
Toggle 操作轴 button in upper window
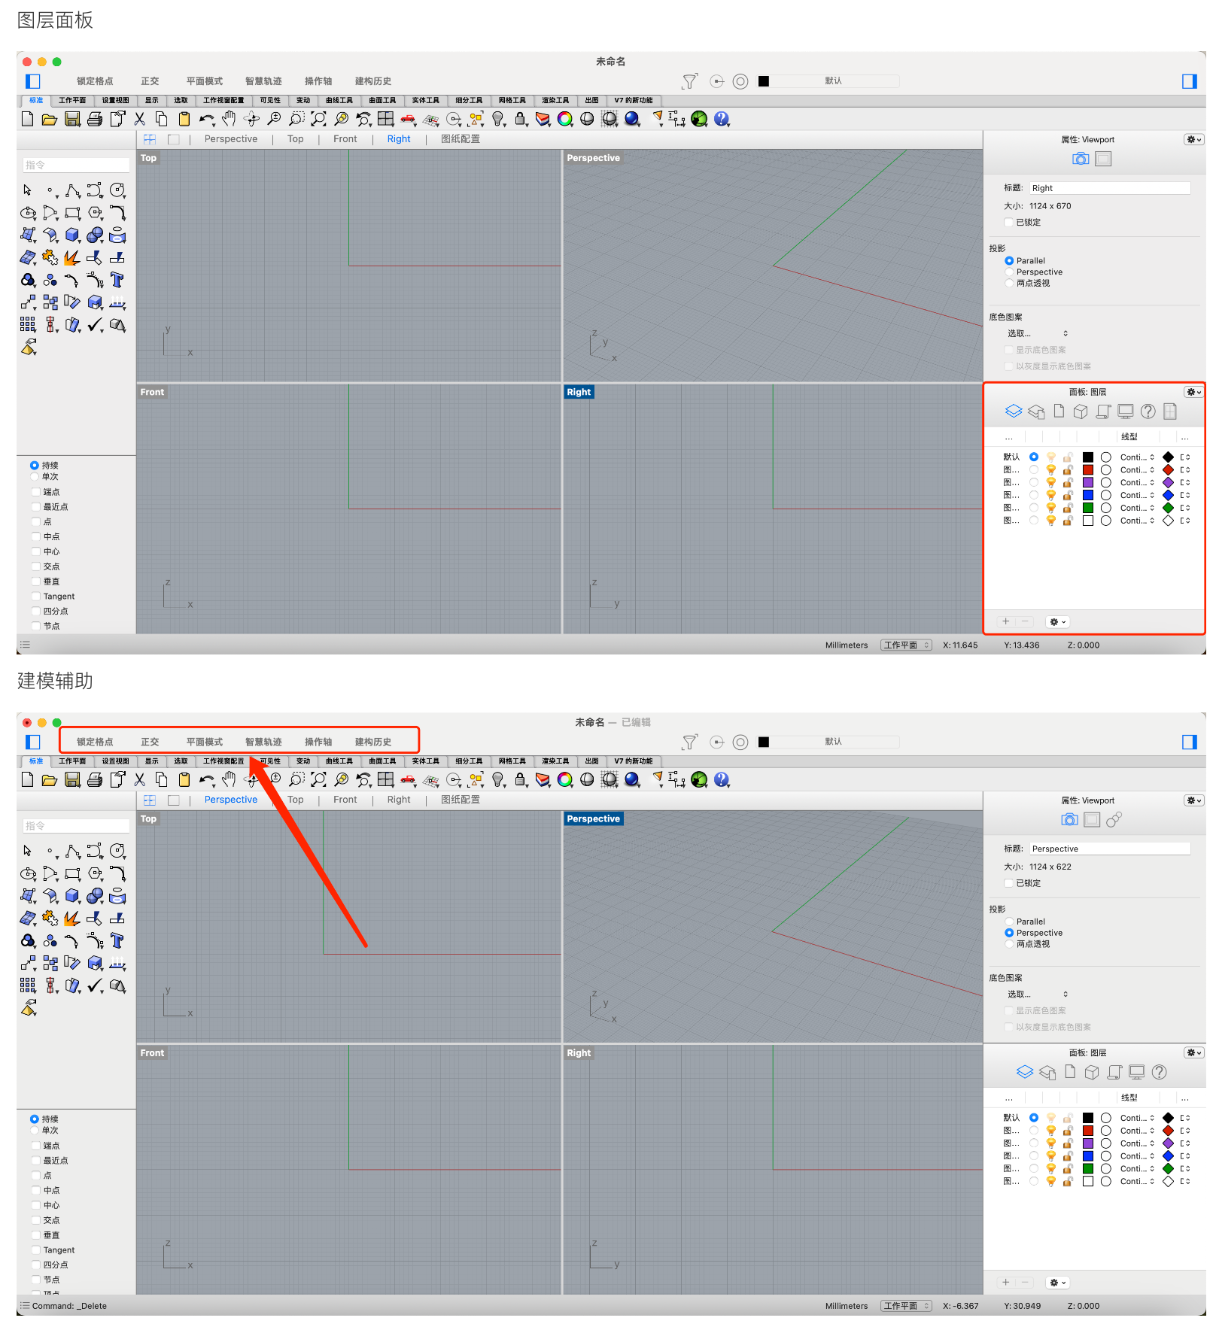point(318,81)
